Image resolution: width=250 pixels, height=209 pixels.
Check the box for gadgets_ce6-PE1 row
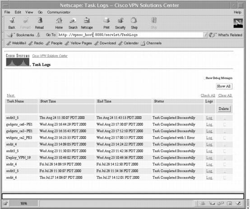[x=225, y=125]
